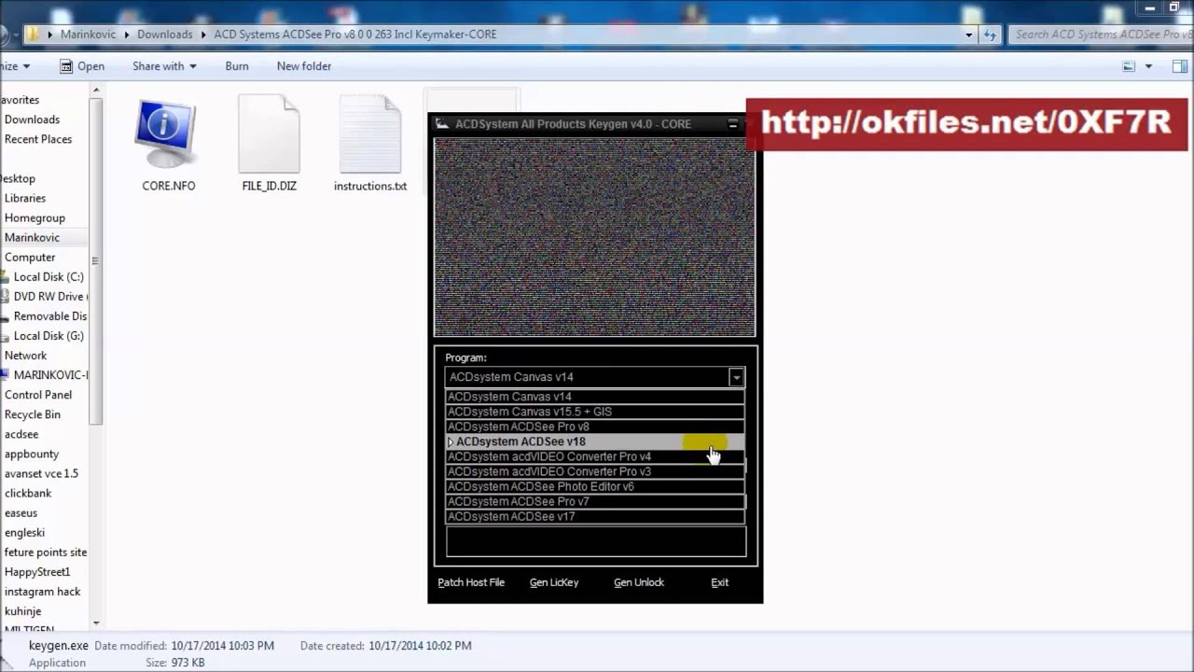Open the engleski folder in navigation pane
1194x672 pixels.
24,532
